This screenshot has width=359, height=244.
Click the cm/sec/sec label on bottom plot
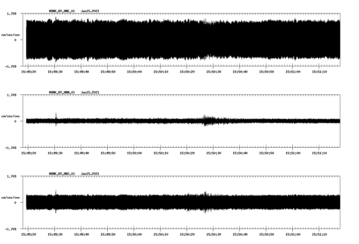11,197
